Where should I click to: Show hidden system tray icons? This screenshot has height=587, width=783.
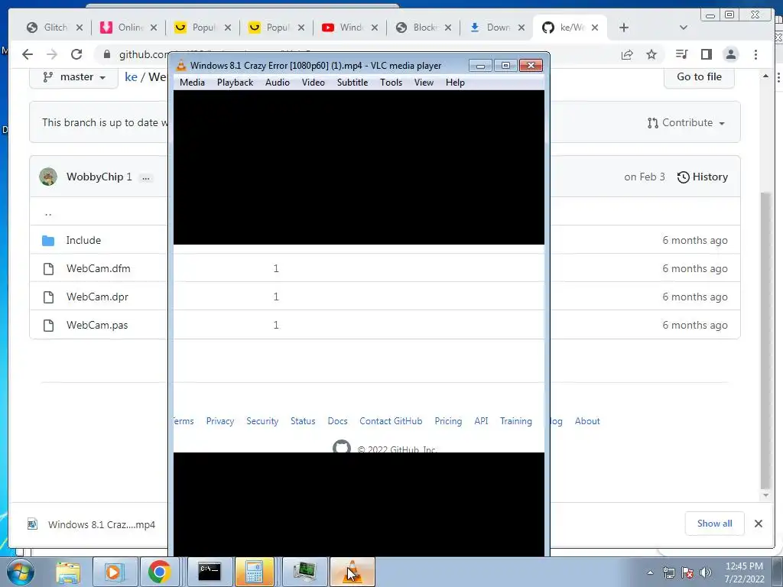(x=650, y=573)
